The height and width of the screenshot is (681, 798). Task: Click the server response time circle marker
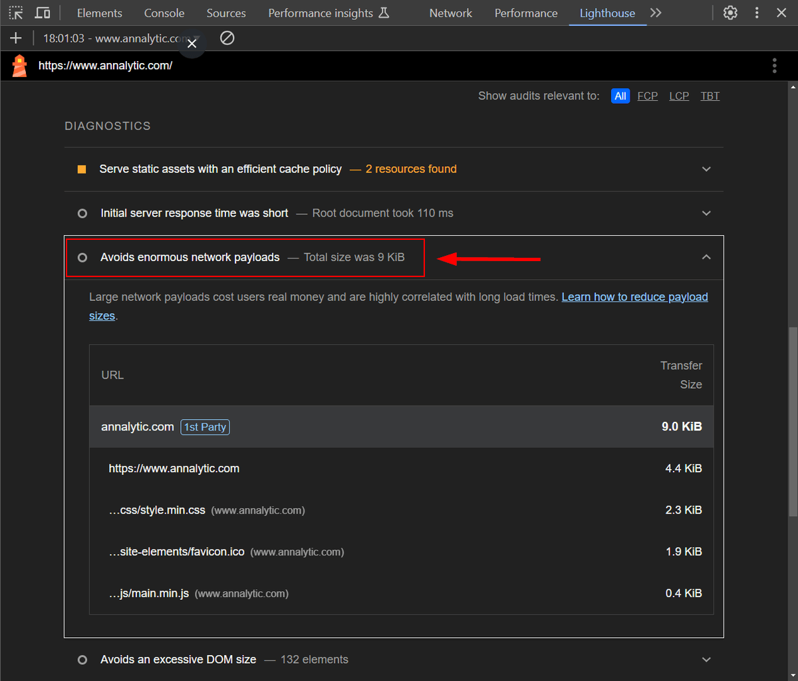point(82,213)
